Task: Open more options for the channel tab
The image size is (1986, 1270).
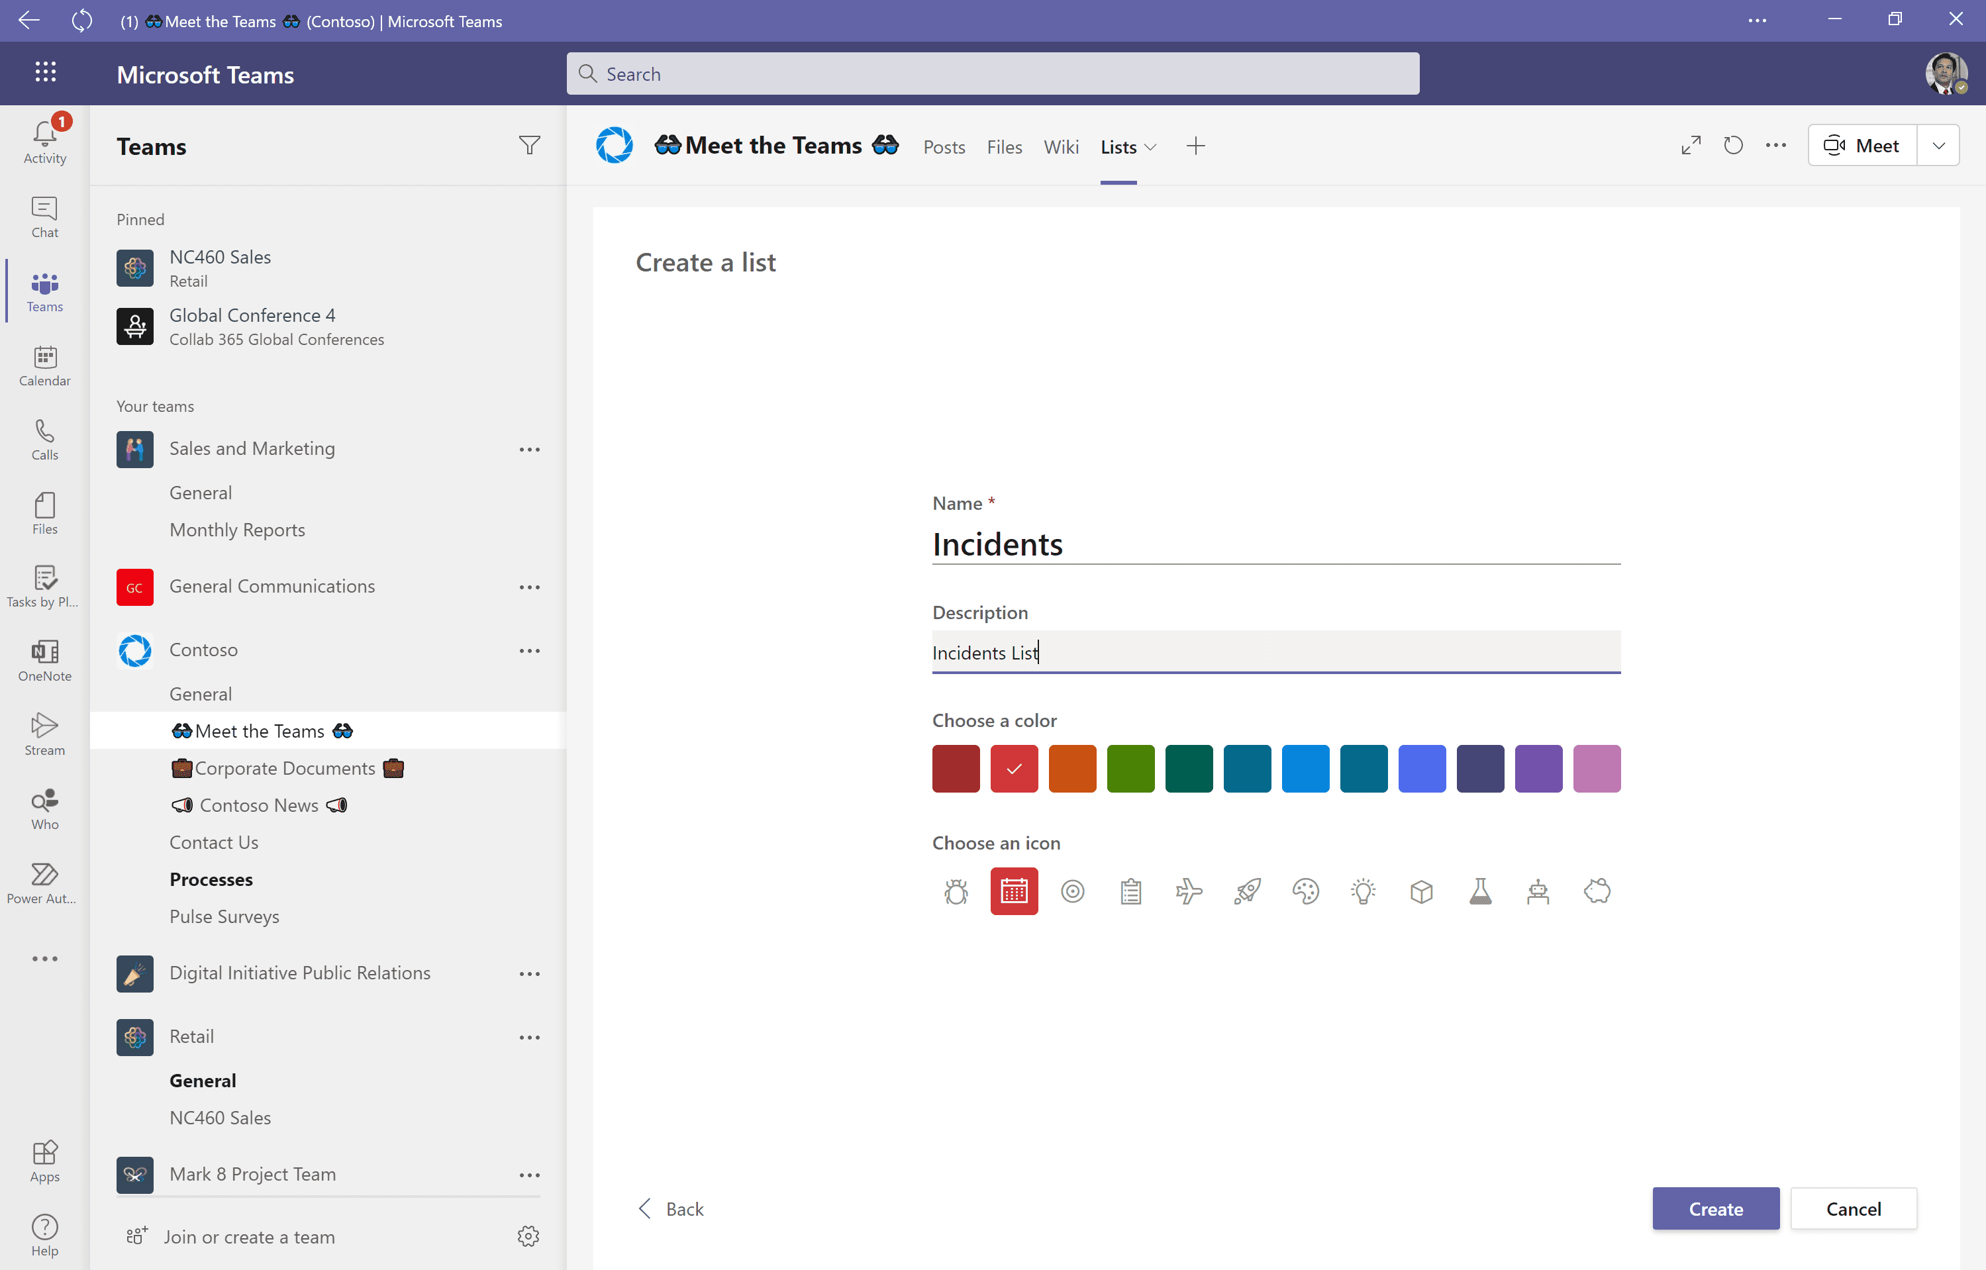Action: 1775,146
